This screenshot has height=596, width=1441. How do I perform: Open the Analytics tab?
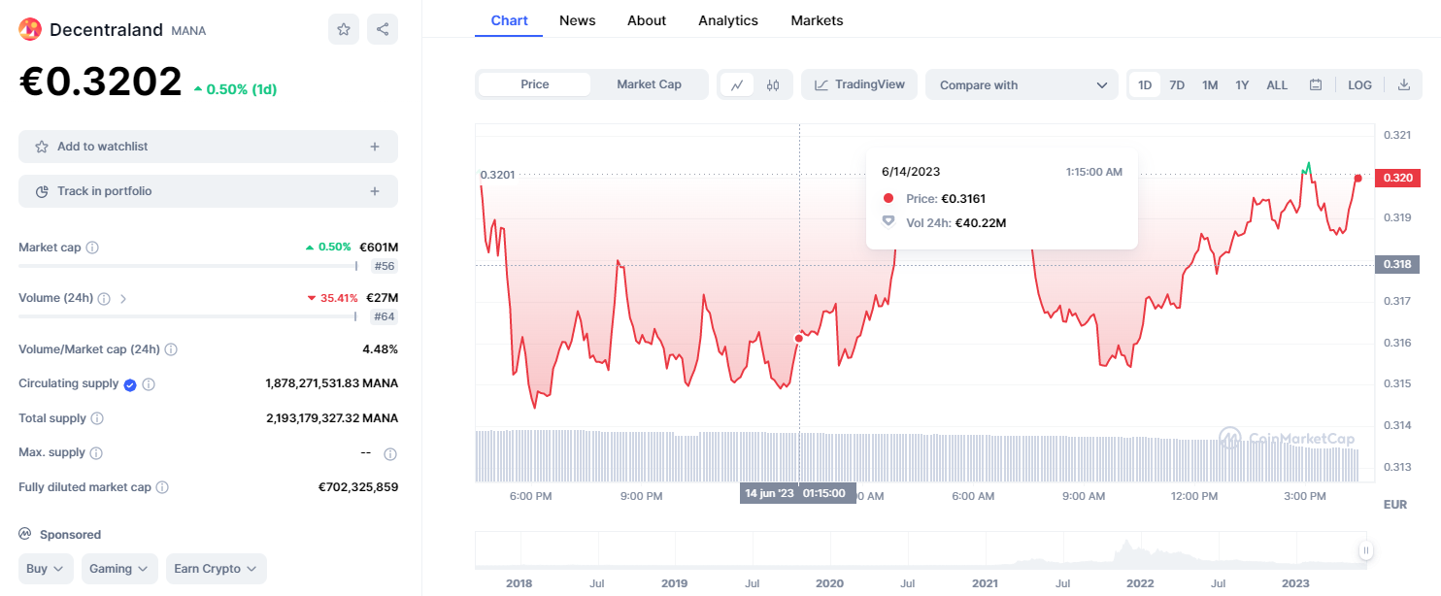tap(728, 19)
